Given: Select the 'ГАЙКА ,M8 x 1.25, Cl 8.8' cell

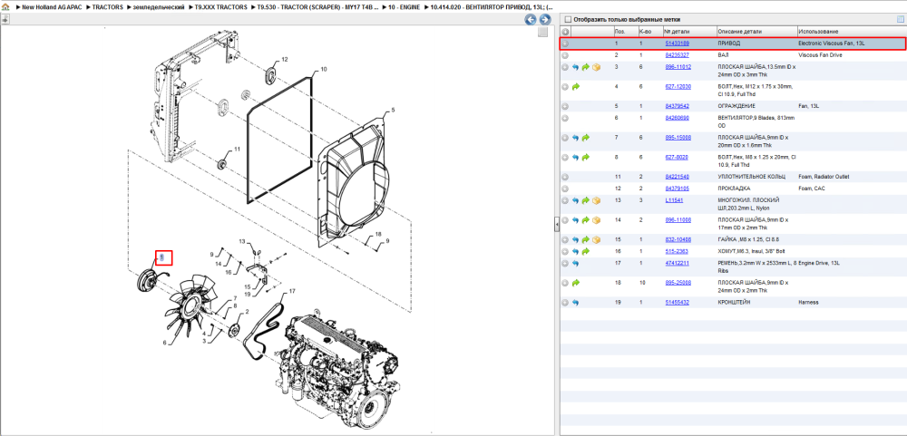Looking at the screenshot, I should click(x=748, y=239).
